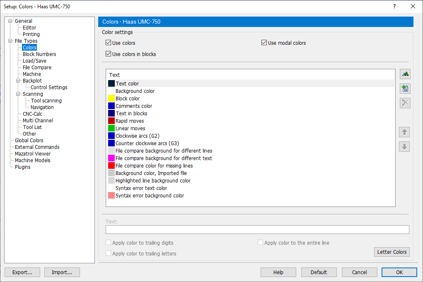Select Syntax error text color row
423x282 pixels.
[x=251, y=188]
